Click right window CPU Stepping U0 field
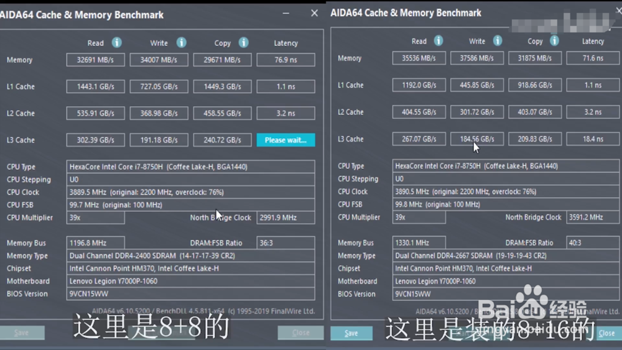The height and width of the screenshot is (350, 622). [x=506, y=179]
